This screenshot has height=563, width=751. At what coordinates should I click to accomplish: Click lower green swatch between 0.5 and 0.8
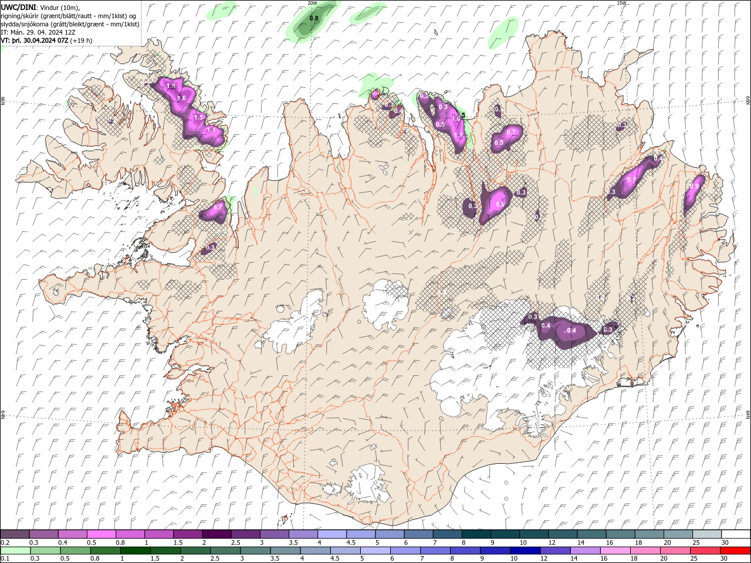click(x=75, y=551)
